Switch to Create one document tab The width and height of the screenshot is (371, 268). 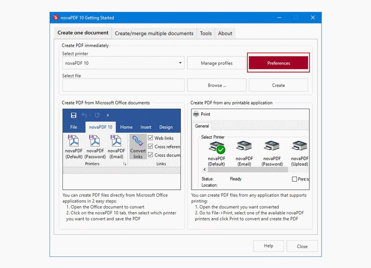pyautogui.click(x=83, y=33)
